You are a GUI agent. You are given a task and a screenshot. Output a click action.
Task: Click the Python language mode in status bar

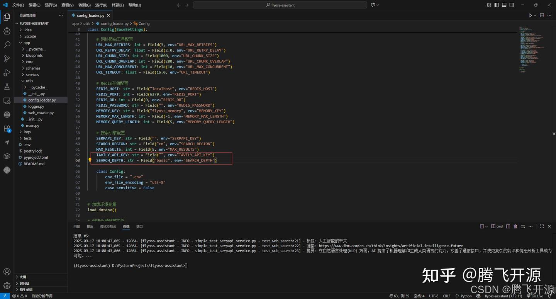coord(466,296)
